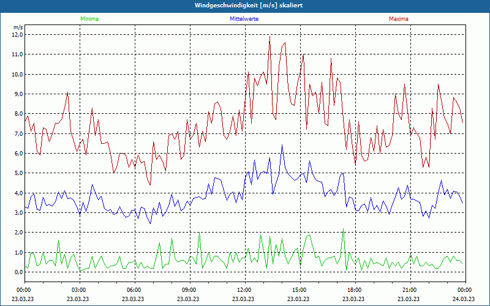
Task: Click the 'm/s' unit label
Action: [18, 28]
